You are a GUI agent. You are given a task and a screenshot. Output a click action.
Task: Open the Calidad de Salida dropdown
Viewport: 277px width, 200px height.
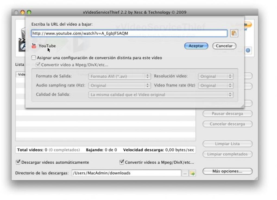[161, 94]
